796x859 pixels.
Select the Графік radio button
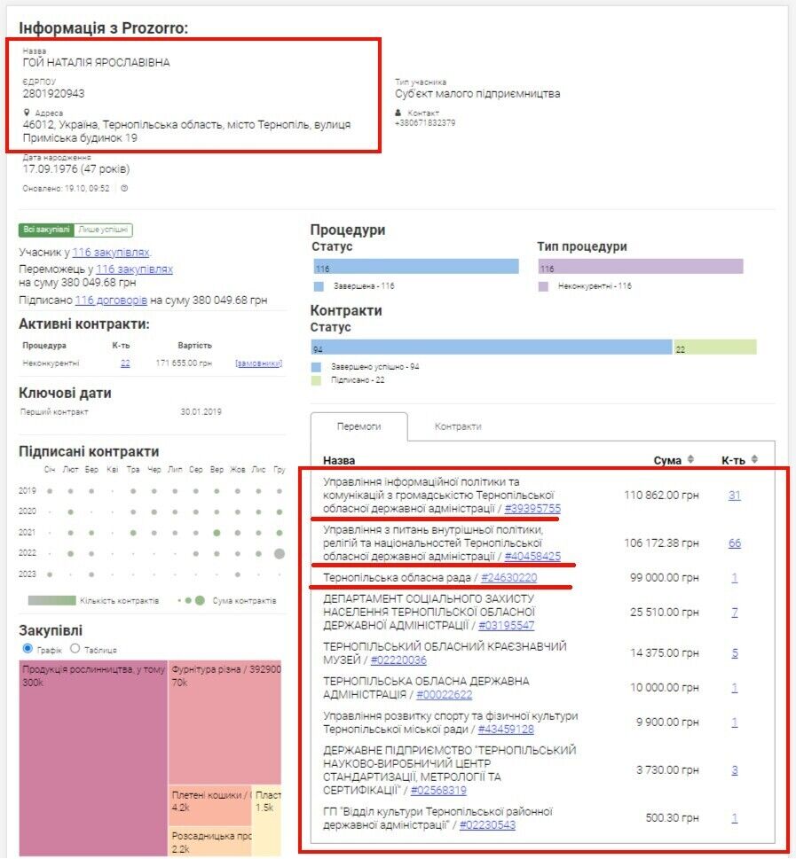(x=28, y=649)
